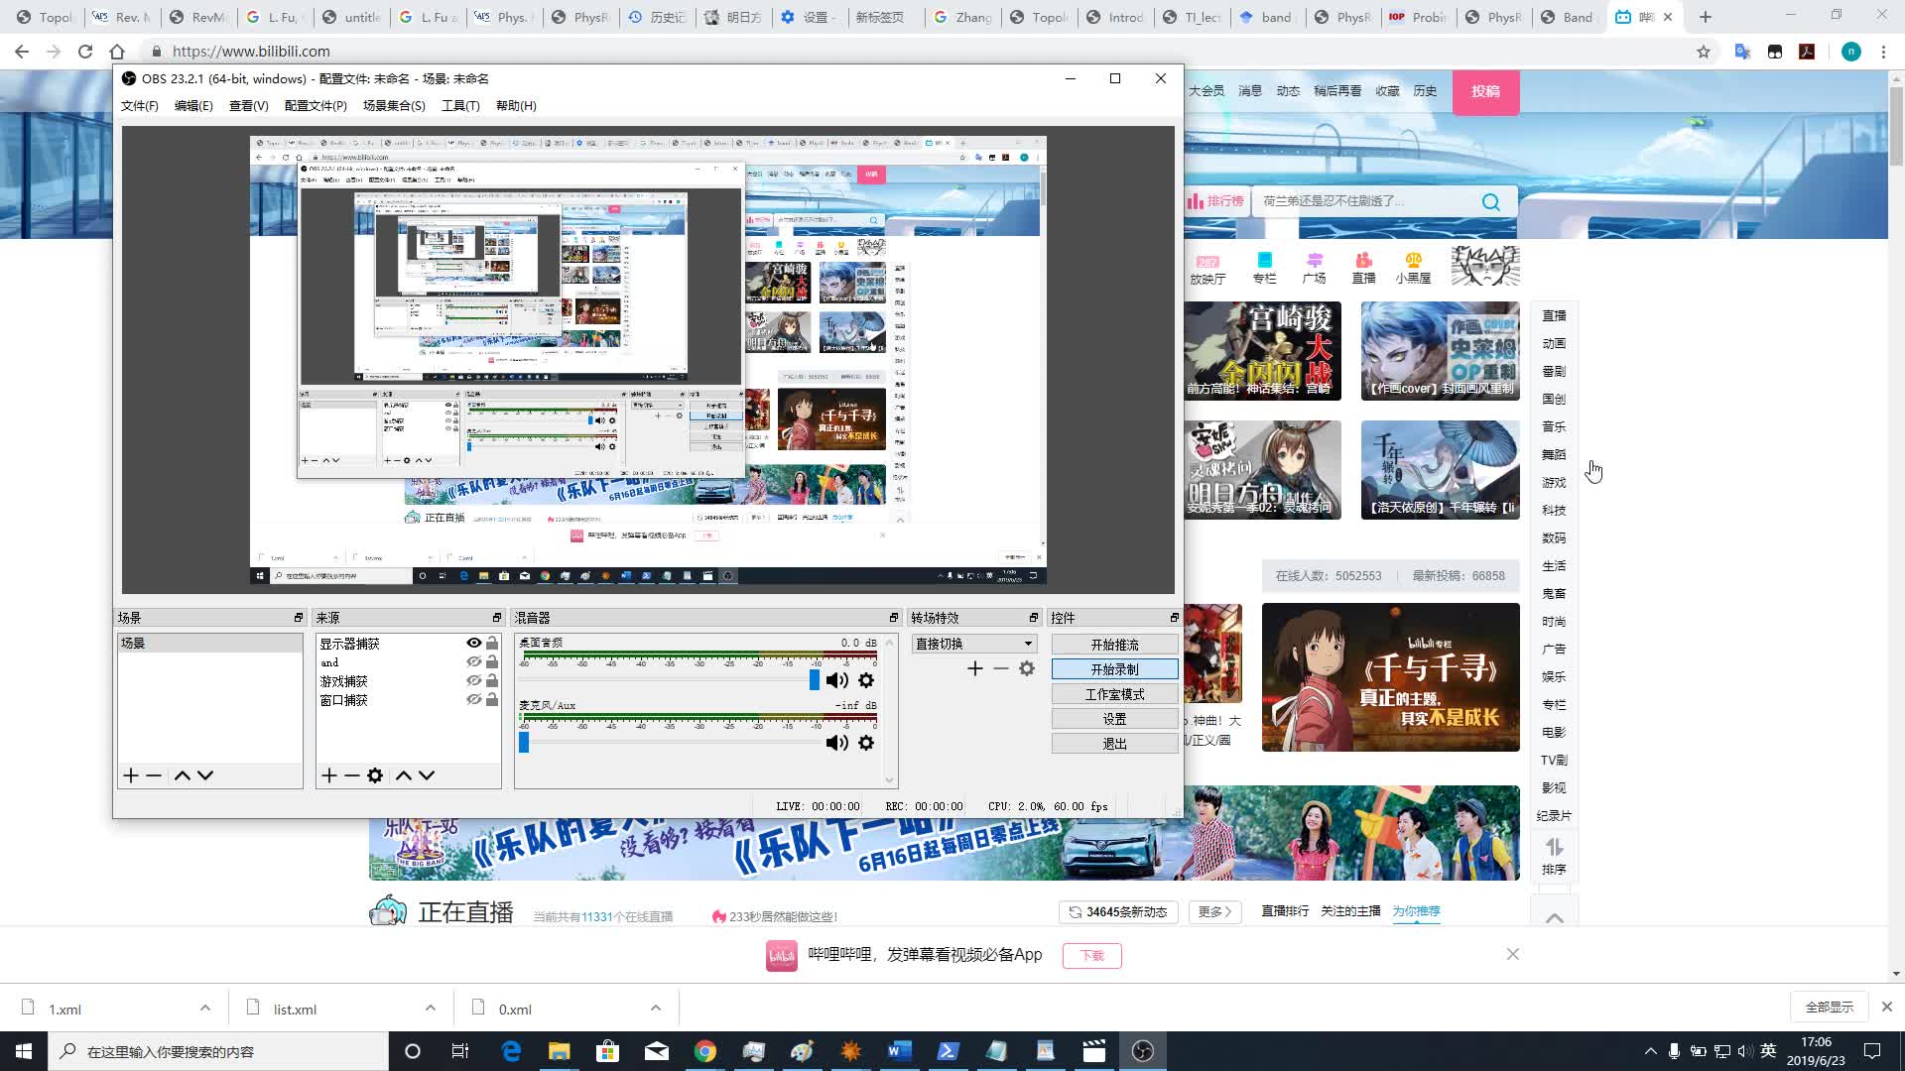Toggle lock on and source

coord(492,662)
